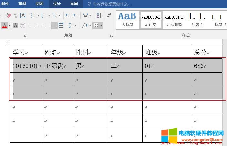227x146 pixels.
Task: Apply shading paint bucket icon
Action: 85,26
